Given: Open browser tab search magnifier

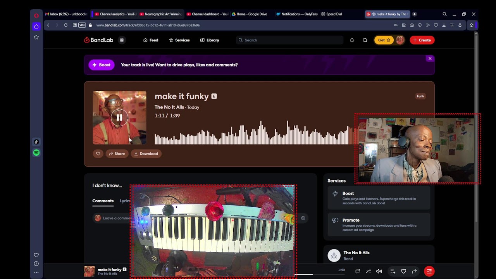Looking at the screenshot, I should point(444,14).
